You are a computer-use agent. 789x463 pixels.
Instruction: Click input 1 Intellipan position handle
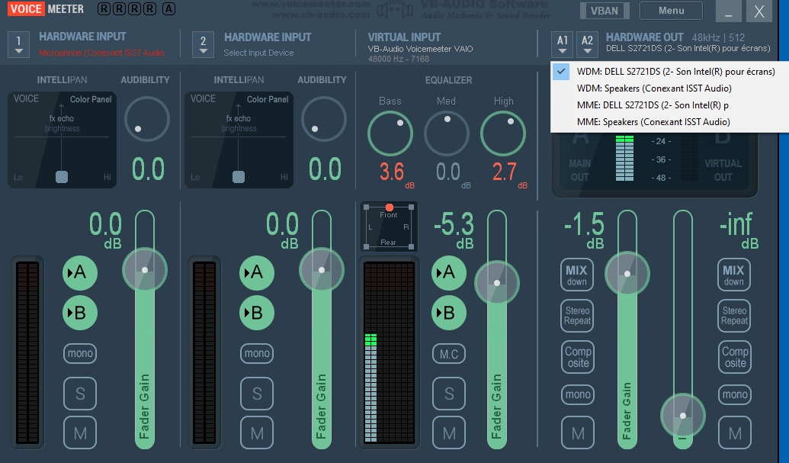62,177
